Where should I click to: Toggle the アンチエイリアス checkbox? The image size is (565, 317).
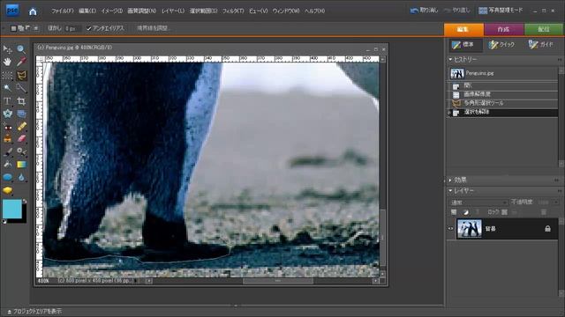tap(88, 28)
